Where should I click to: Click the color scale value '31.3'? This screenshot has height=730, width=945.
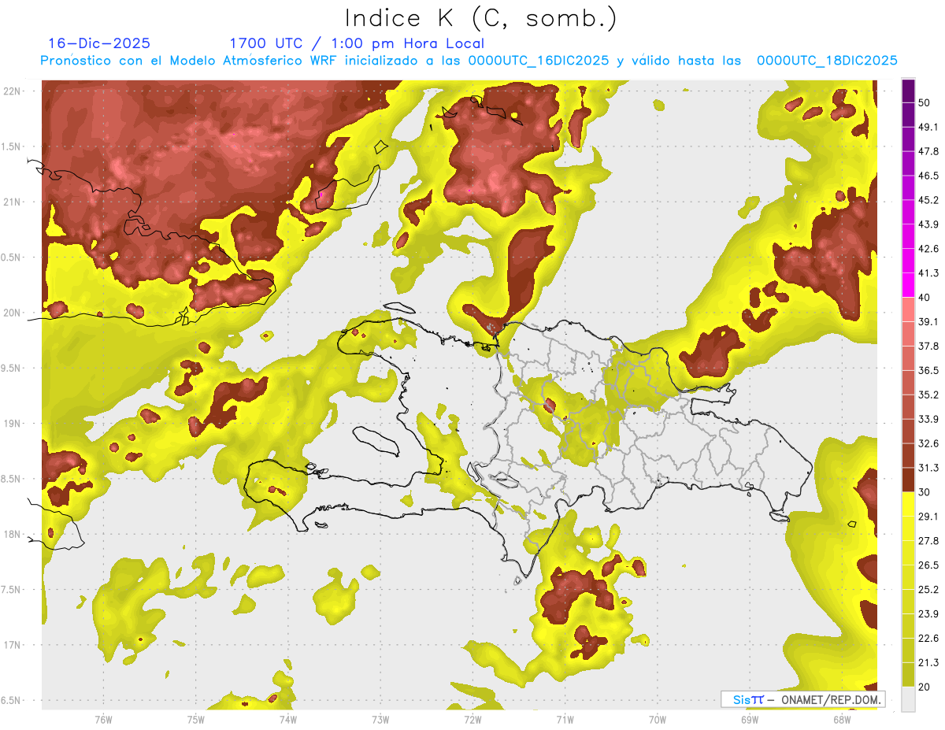[x=928, y=468]
